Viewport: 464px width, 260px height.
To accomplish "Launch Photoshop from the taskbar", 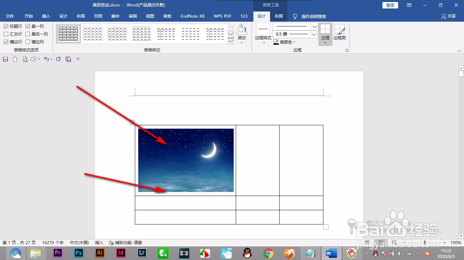I will point(79,253).
